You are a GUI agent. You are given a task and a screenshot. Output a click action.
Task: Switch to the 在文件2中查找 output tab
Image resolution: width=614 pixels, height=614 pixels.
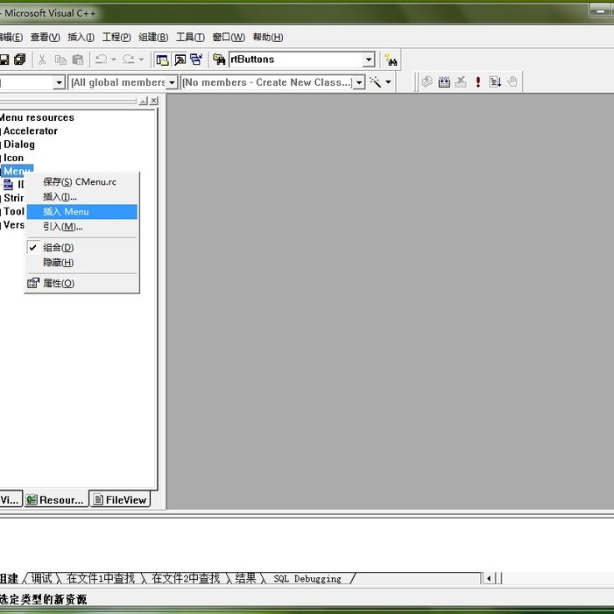[x=186, y=578]
